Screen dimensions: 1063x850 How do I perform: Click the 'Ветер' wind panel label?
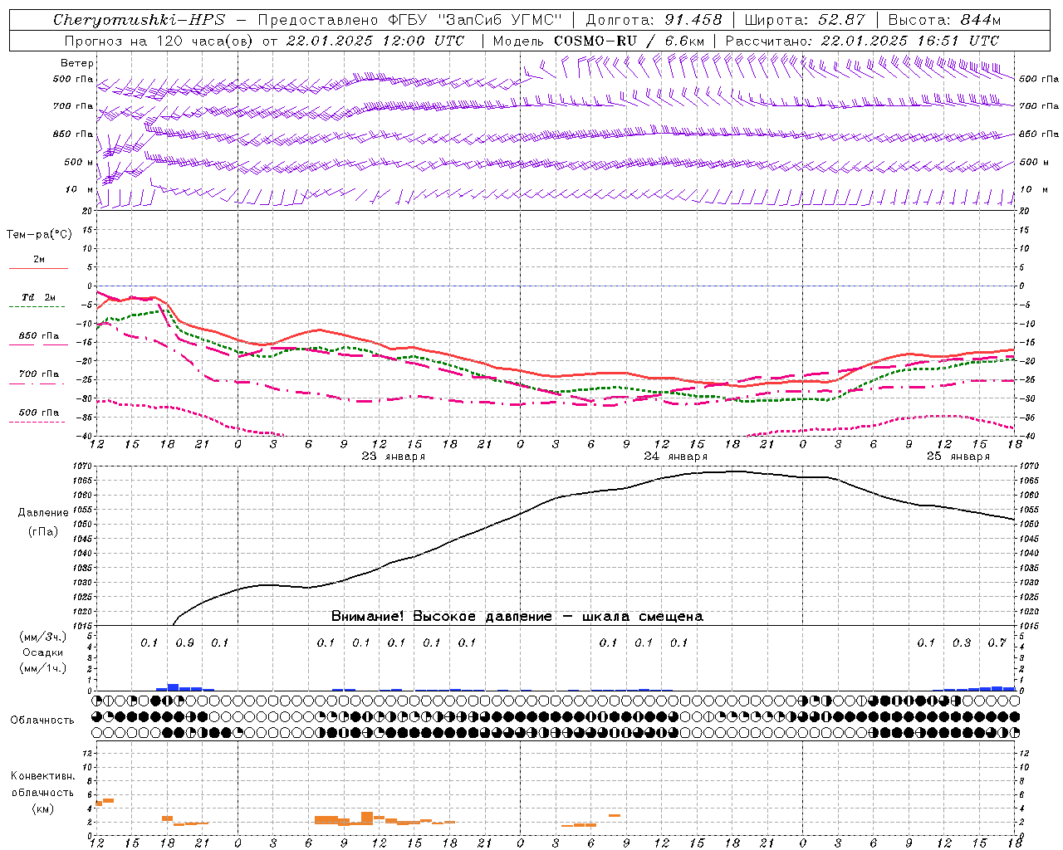[x=77, y=63]
